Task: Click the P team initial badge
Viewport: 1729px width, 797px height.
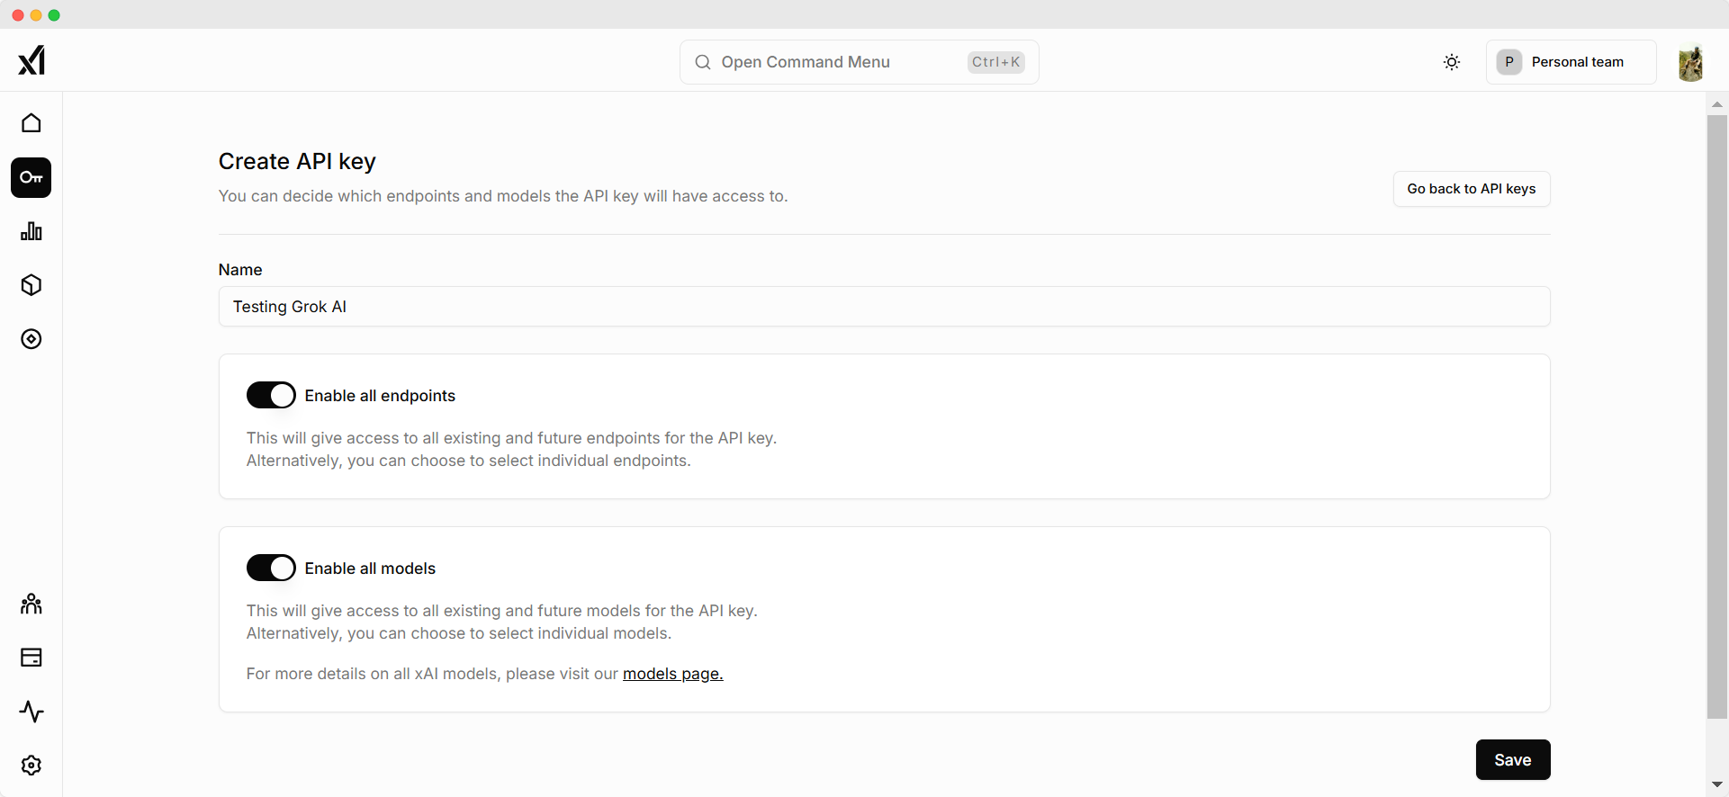Action: pos(1509,62)
